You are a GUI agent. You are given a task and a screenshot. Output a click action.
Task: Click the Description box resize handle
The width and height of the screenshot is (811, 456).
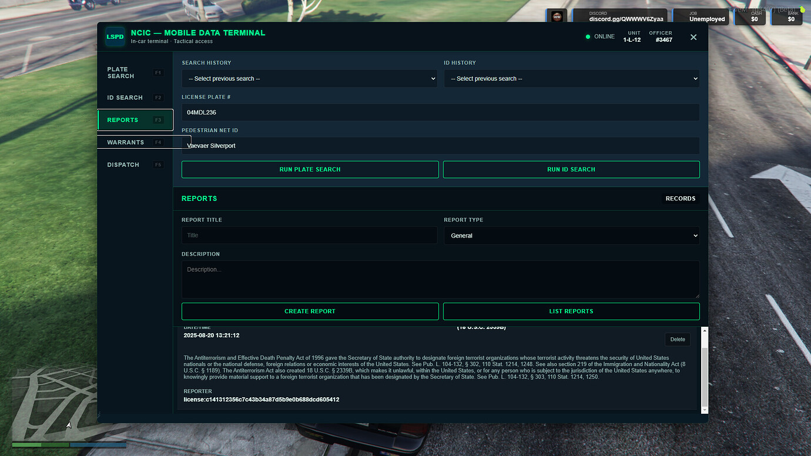click(697, 296)
